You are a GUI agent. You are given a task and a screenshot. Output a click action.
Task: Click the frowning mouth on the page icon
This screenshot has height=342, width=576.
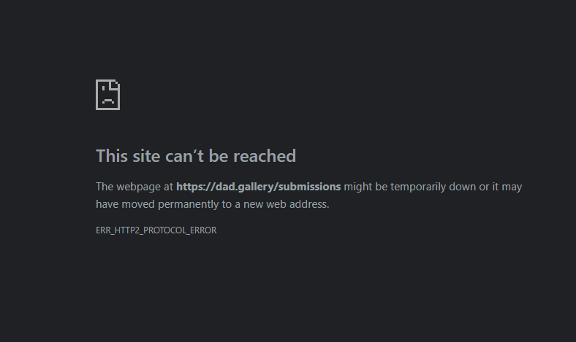pyautogui.click(x=107, y=101)
